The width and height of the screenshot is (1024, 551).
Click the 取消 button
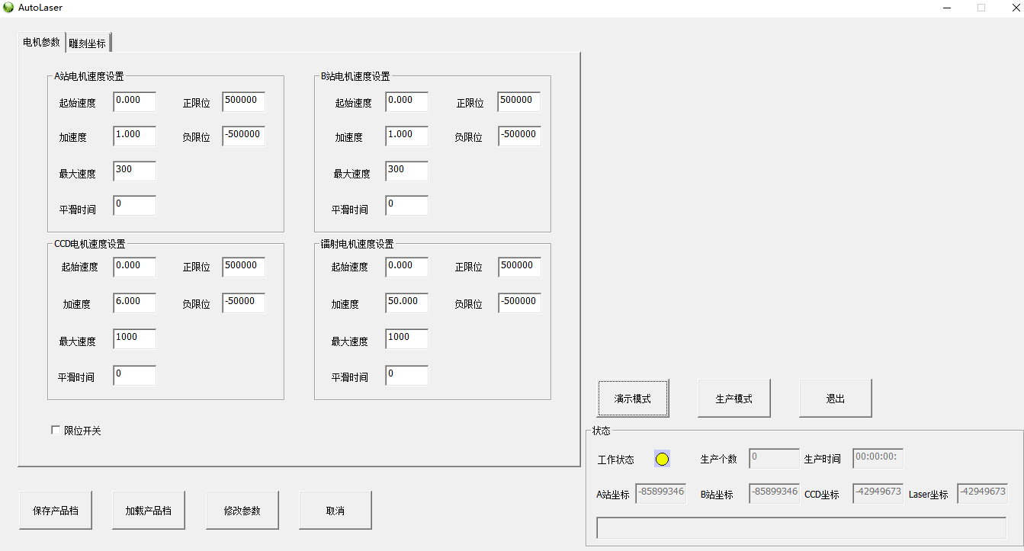[x=335, y=511]
